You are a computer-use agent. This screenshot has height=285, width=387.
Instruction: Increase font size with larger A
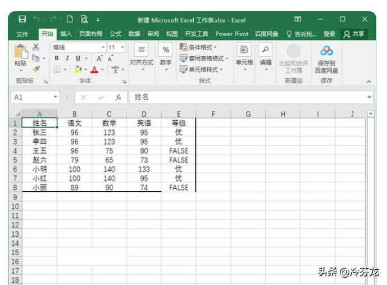click(99, 58)
